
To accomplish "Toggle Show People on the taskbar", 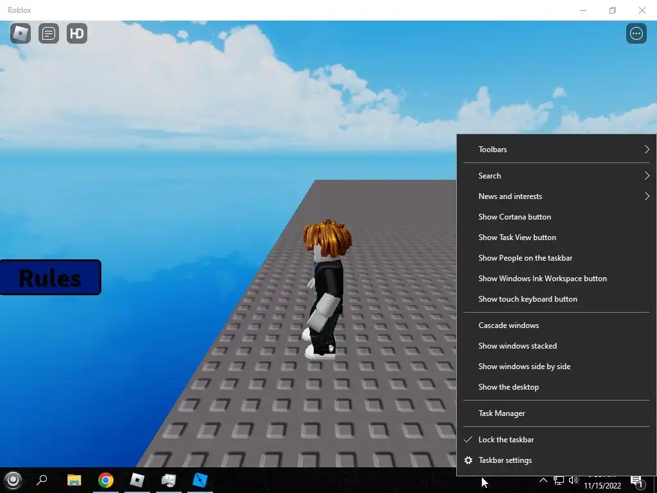I will click(x=556, y=258).
